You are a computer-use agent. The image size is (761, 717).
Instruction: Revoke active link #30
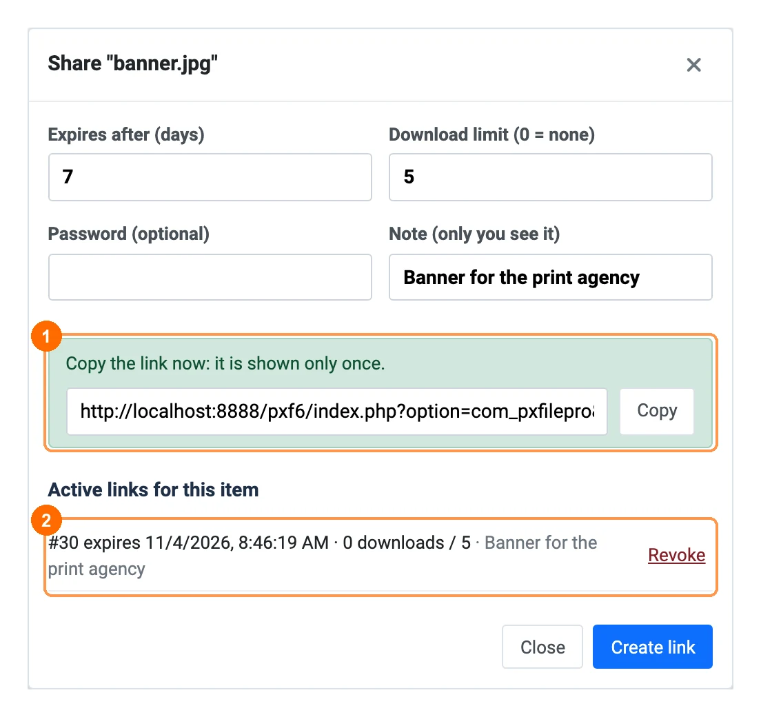[676, 555]
